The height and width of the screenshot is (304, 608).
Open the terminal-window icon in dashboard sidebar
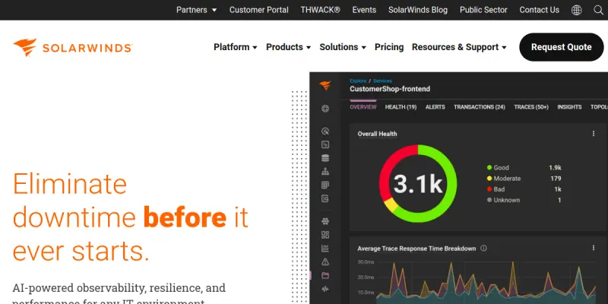[x=325, y=144]
